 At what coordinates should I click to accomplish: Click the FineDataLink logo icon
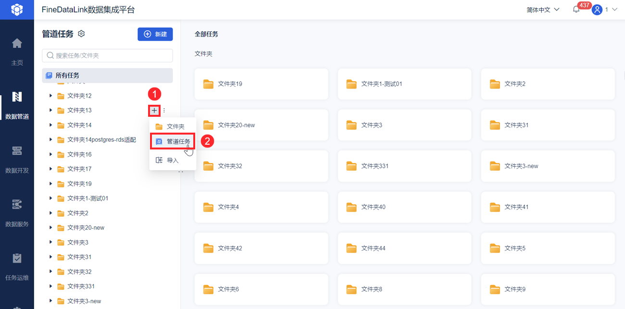17,10
